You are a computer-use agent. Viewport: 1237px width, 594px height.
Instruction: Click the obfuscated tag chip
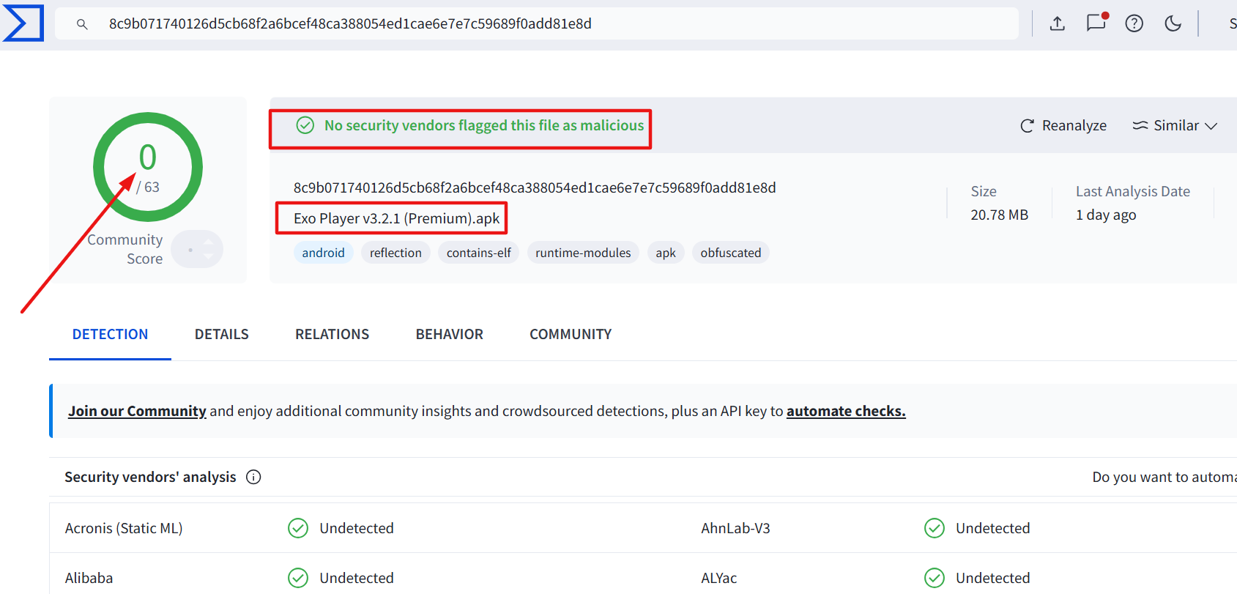[730, 253]
